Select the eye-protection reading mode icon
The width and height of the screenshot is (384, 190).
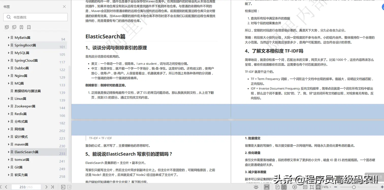tap(256, 187)
